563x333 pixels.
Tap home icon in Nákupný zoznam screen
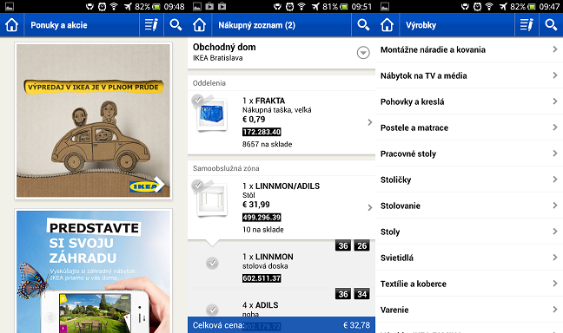pyautogui.click(x=199, y=25)
